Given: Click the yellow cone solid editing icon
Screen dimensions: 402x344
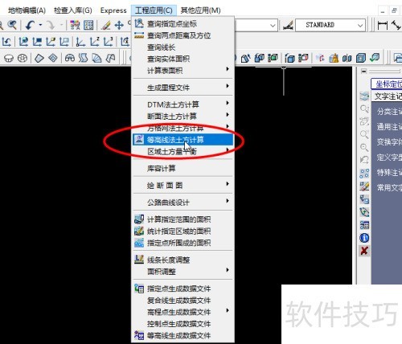Looking at the screenshot, I should [x=334, y=58].
